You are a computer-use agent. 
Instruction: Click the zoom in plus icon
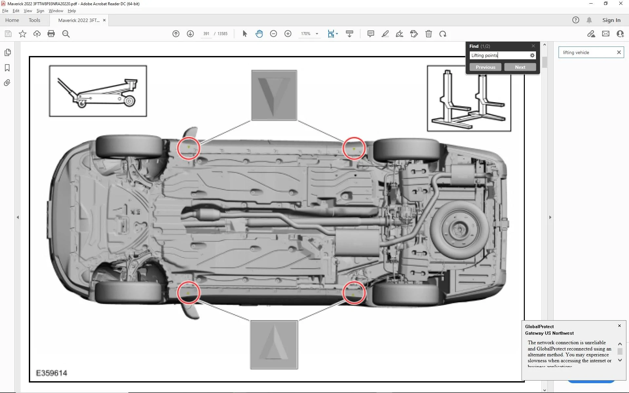tap(288, 34)
